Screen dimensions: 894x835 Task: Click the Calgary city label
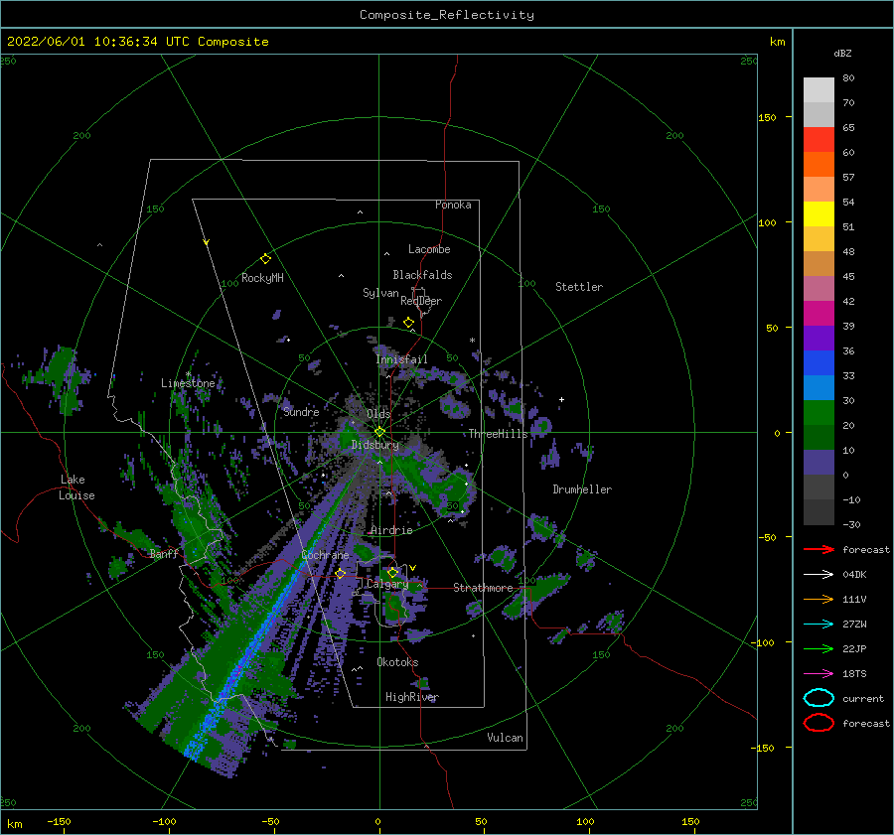point(387,584)
